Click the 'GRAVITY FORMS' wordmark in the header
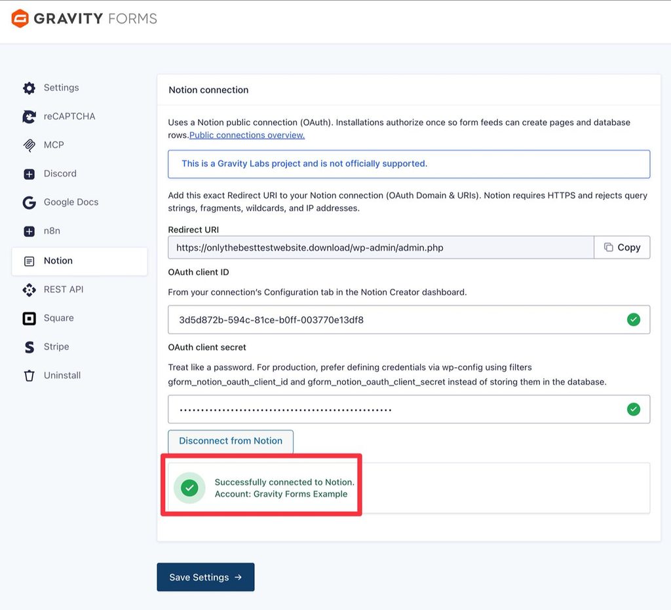Screen dimensions: 671x610 pos(96,18)
